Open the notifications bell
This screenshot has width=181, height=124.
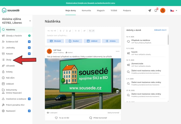click(x=156, y=11)
